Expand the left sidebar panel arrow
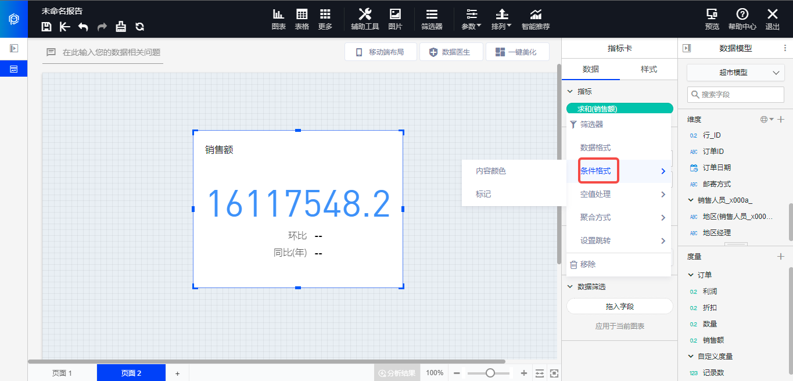This screenshot has width=793, height=381. [14, 48]
